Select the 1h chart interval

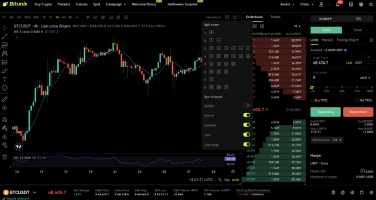coord(44,17)
